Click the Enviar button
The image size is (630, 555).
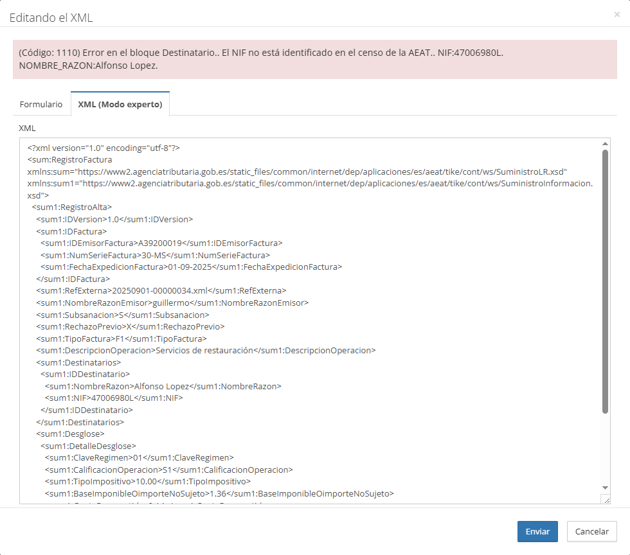(x=537, y=531)
